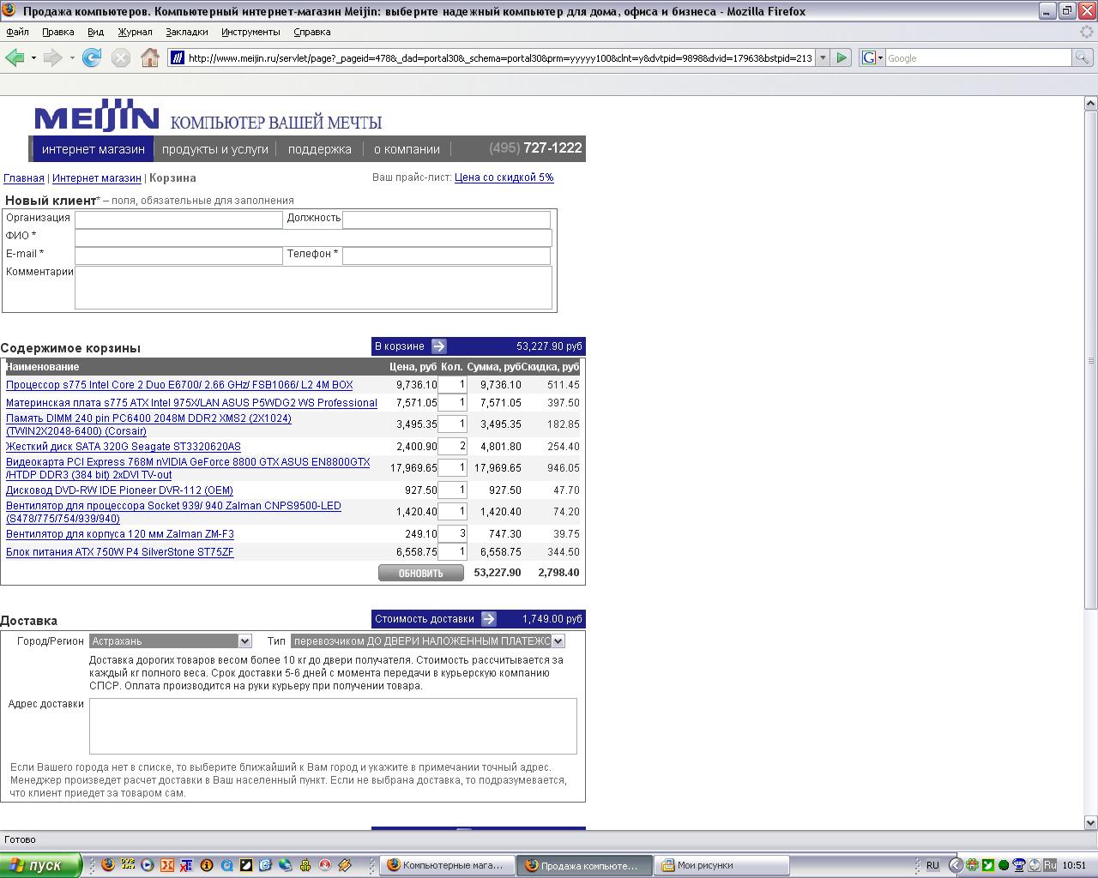Open the Дисковод DVD-RW Pioneer DVR-112 link

[119, 490]
